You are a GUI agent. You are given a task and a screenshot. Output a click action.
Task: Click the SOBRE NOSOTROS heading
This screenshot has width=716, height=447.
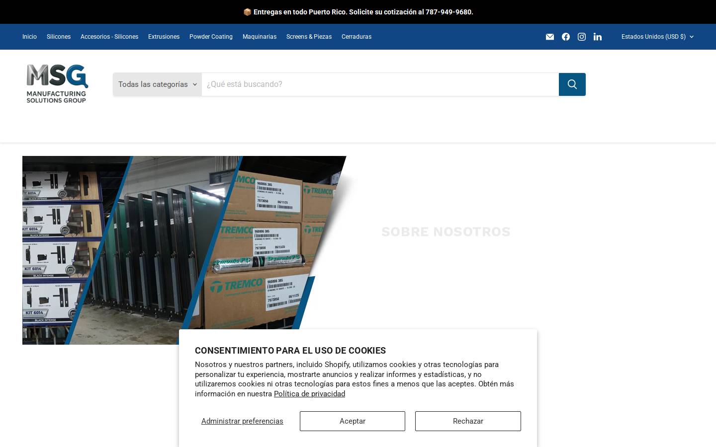point(446,232)
